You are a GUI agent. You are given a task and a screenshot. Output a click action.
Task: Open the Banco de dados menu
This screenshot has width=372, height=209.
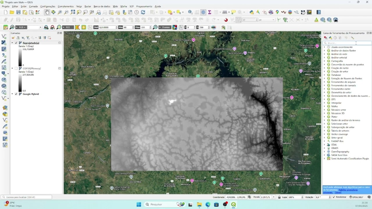point(102,6)
